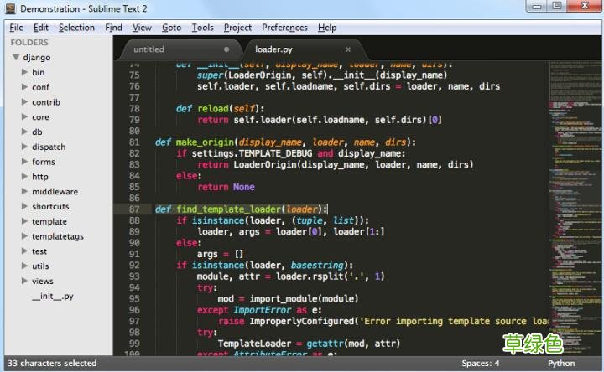Open the Help menu
604x372 pixels.
point(327,28)
